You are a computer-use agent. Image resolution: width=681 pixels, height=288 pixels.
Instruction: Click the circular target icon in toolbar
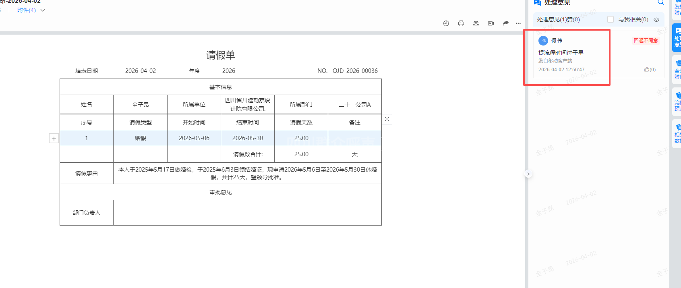(x=446, y=23)
